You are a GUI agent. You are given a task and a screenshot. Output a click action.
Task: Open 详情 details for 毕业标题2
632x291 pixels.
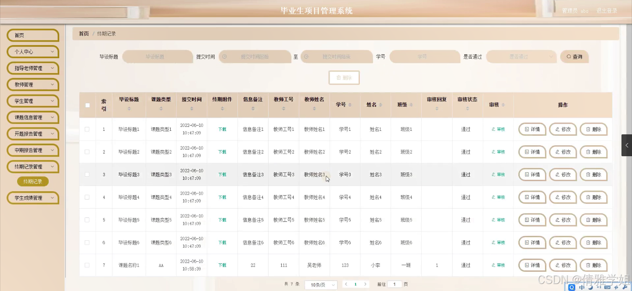[531, 151]
